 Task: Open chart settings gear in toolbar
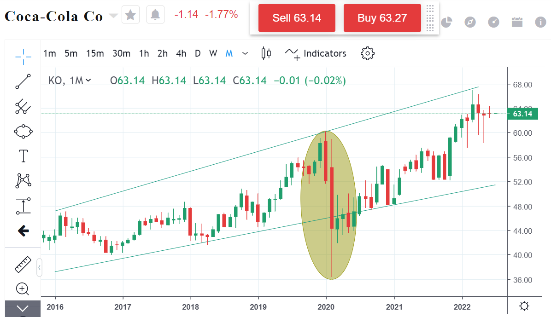point(367,53)
